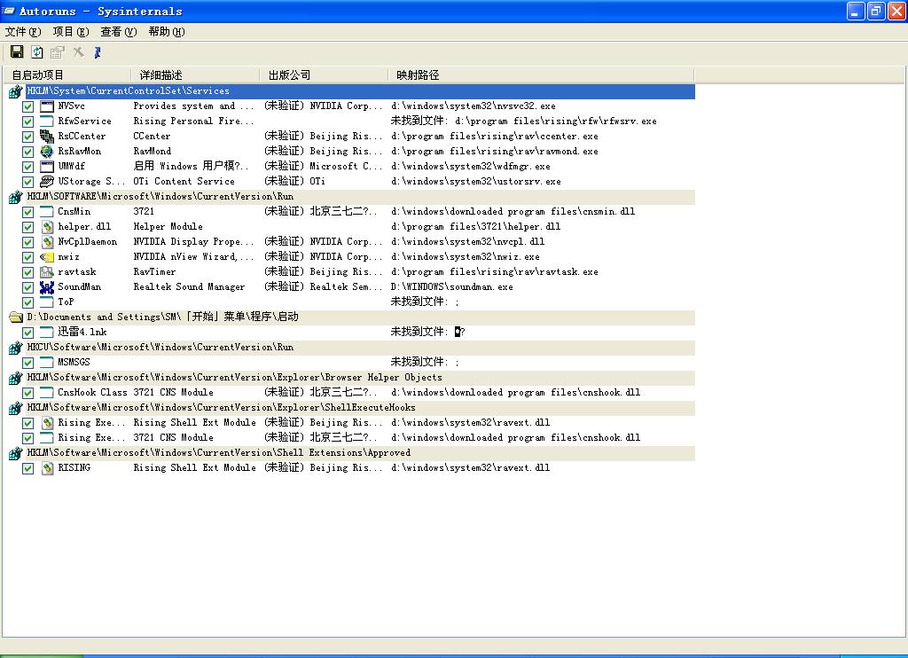Click the folder icon of the startup folder row
The width and height of the screenshot is (908, 658).
(x=16, y=317)
